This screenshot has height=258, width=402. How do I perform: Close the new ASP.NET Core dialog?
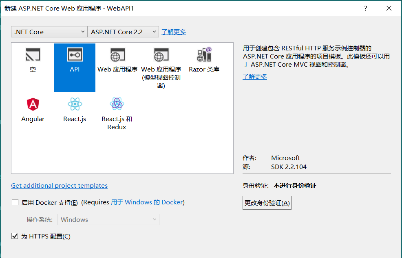click(389, 8)
